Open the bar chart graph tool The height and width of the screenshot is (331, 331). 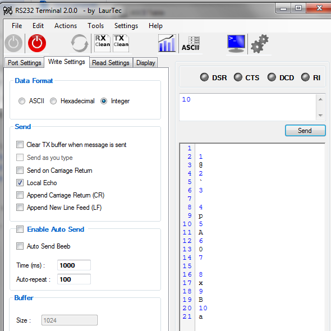point(167,43)
